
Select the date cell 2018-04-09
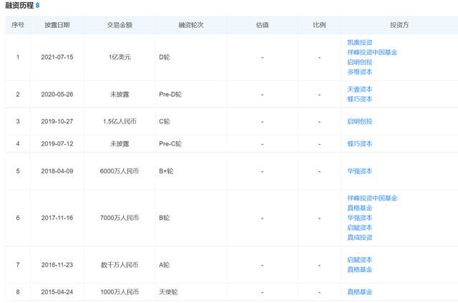57,171
